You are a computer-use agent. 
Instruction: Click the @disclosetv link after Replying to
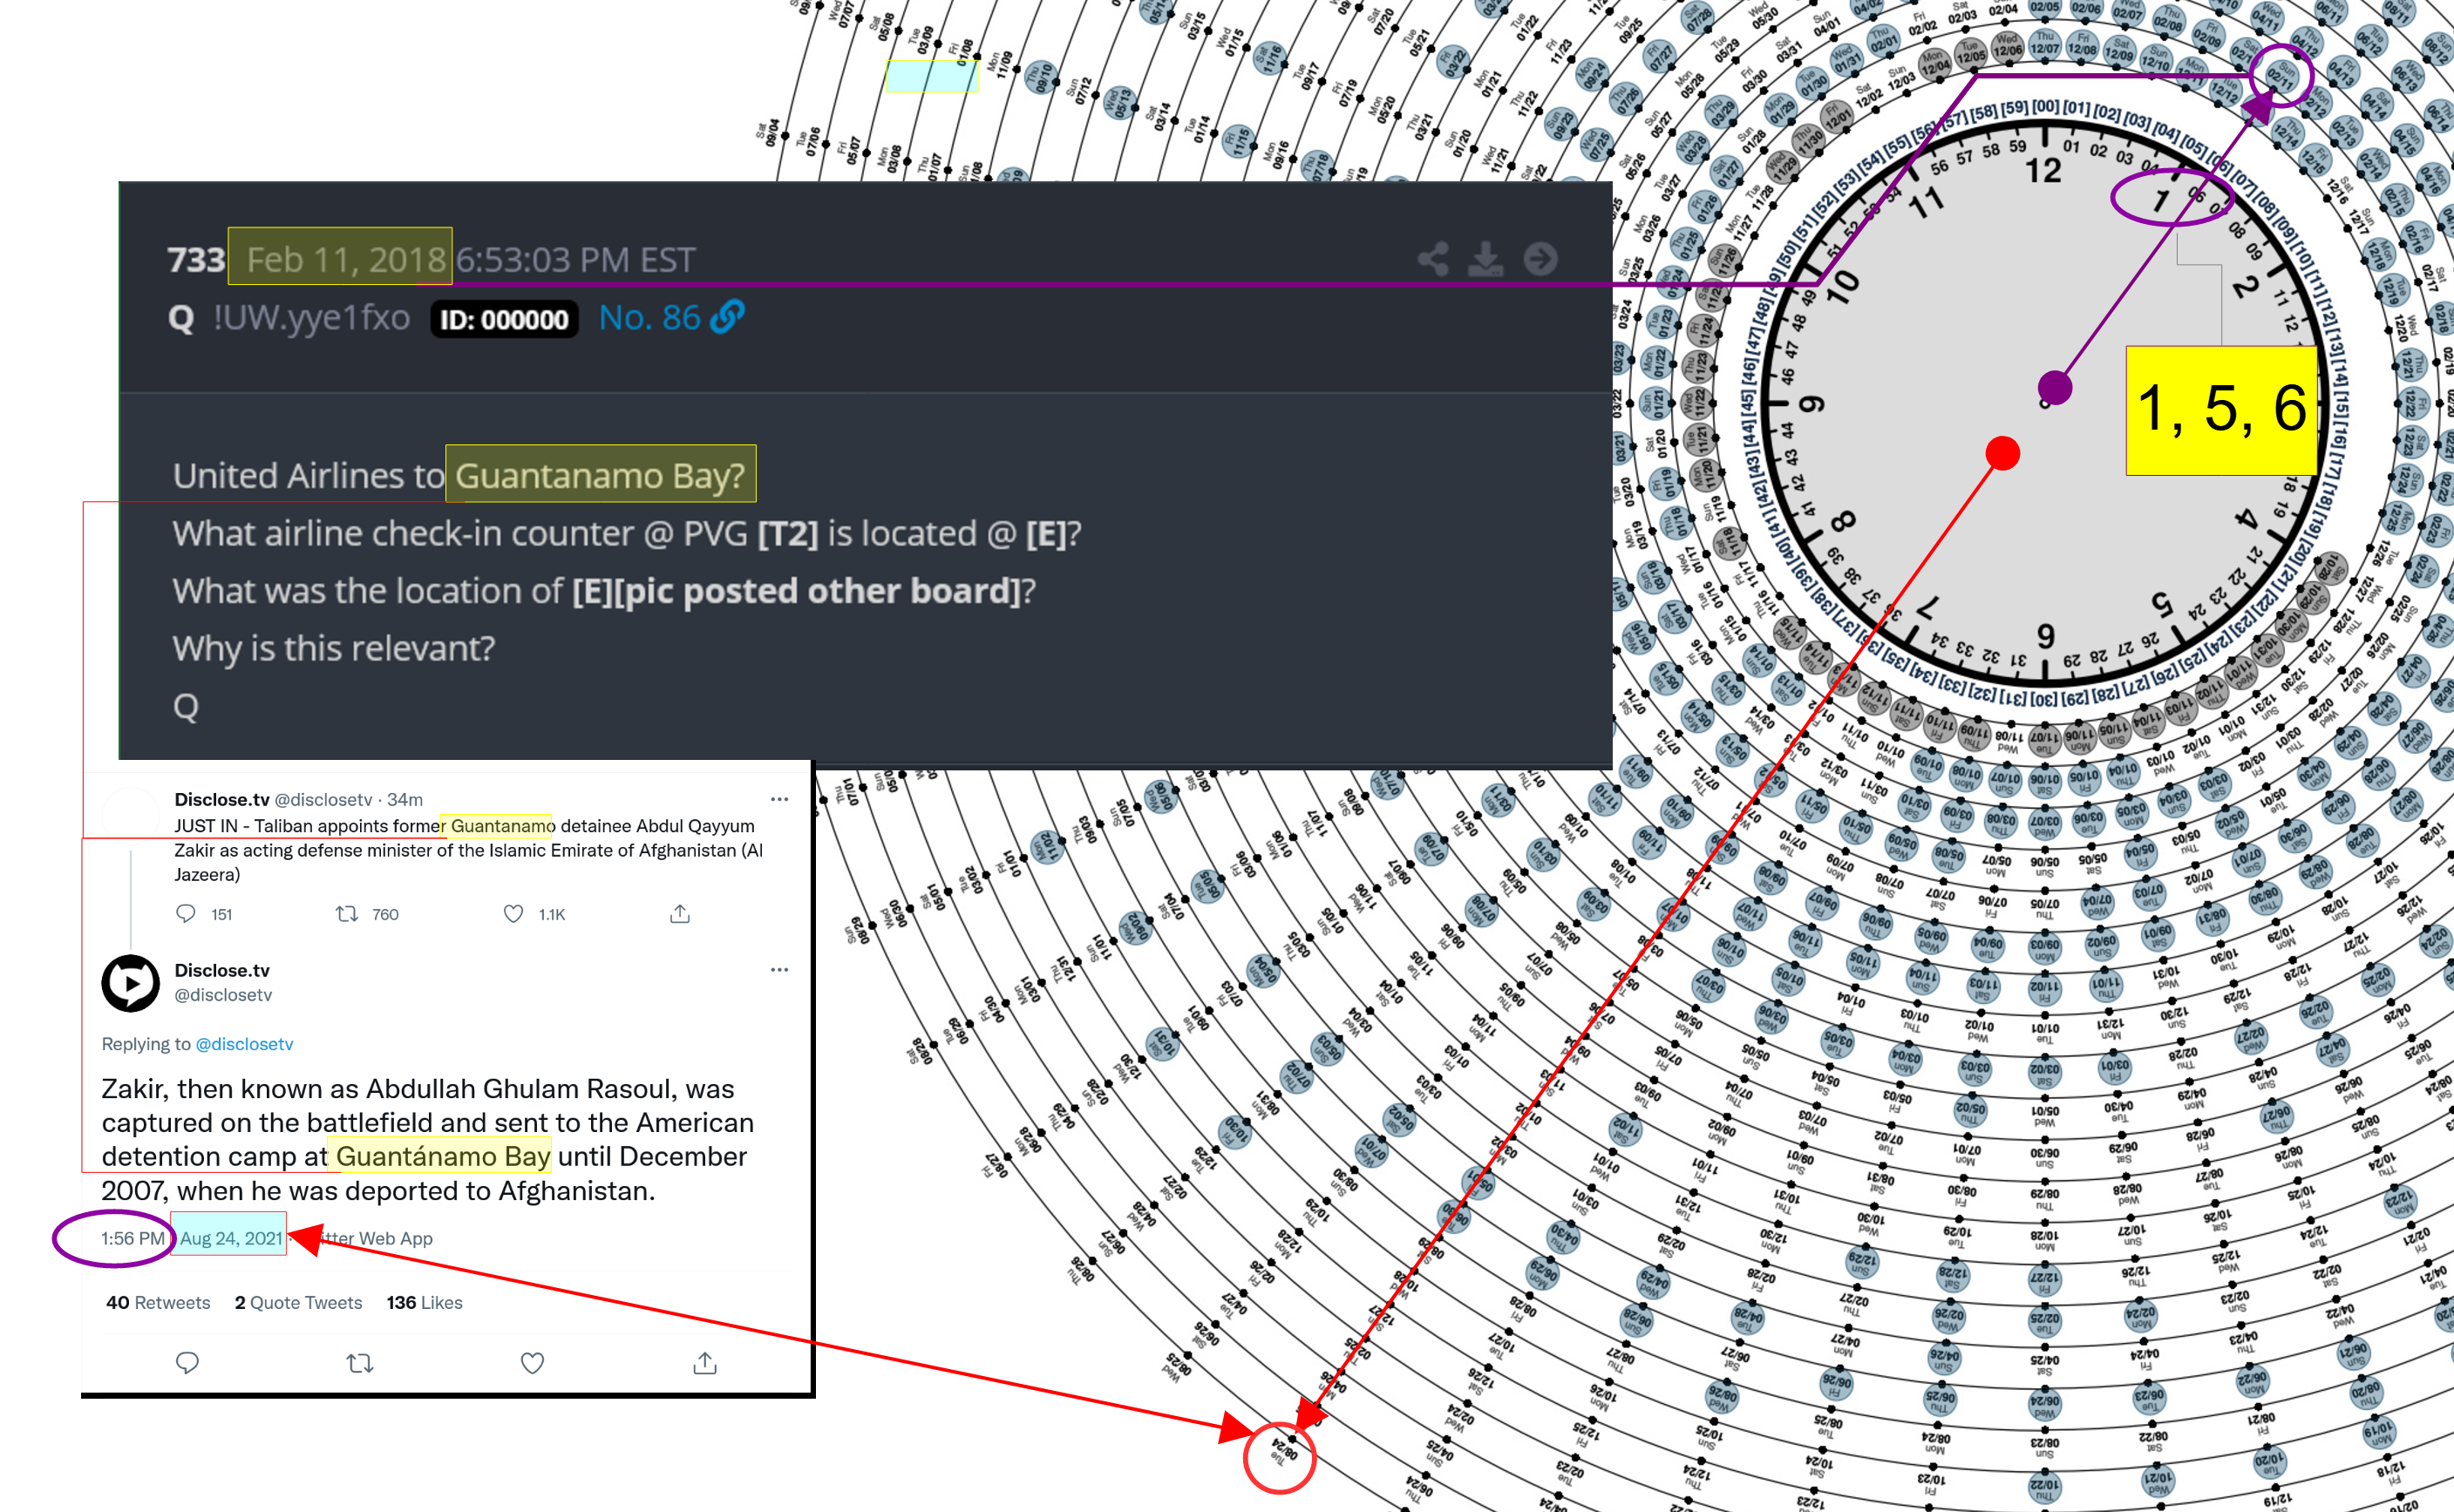click(244, 1043)
